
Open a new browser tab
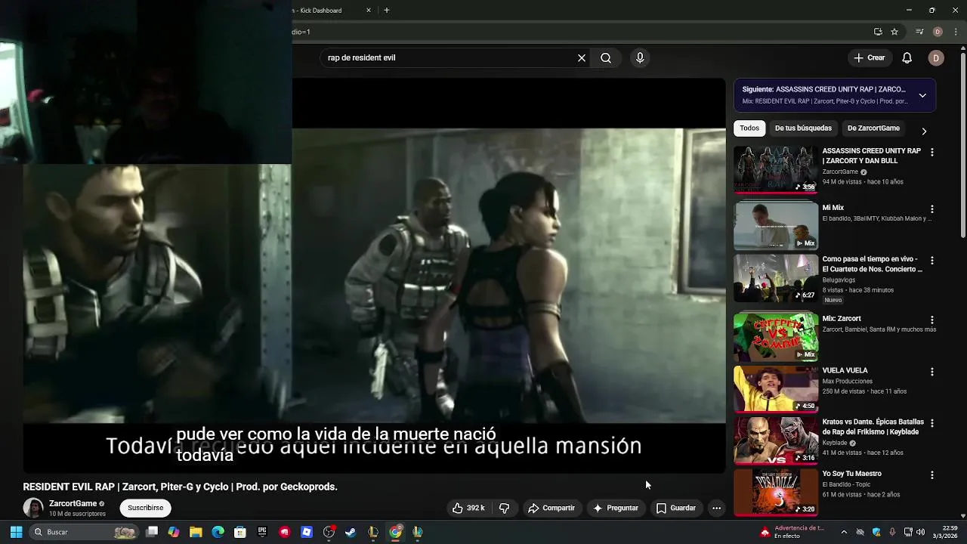pos(386,11)
